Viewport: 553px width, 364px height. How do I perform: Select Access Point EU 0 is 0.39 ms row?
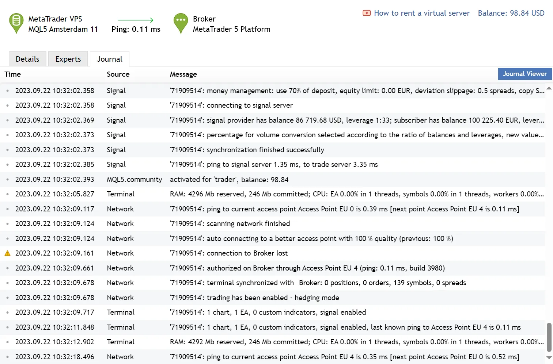[x=273, y=209]
